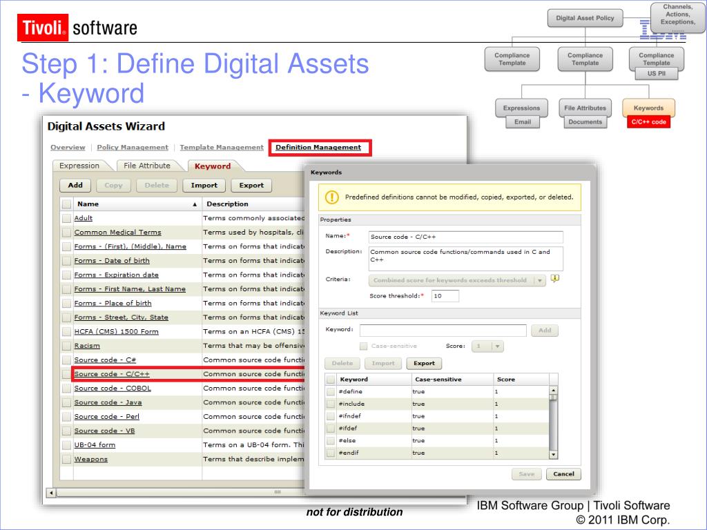
Task: Switch to the File Attribute tab
Action: pos(147,166)
